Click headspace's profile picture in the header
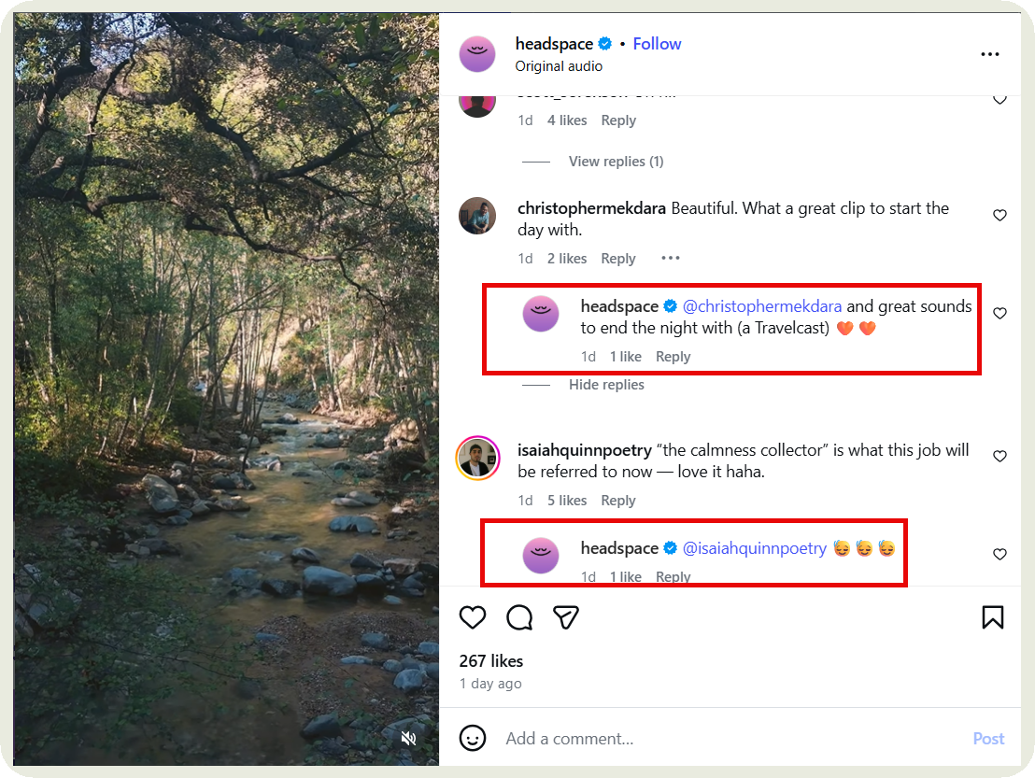 477,53
